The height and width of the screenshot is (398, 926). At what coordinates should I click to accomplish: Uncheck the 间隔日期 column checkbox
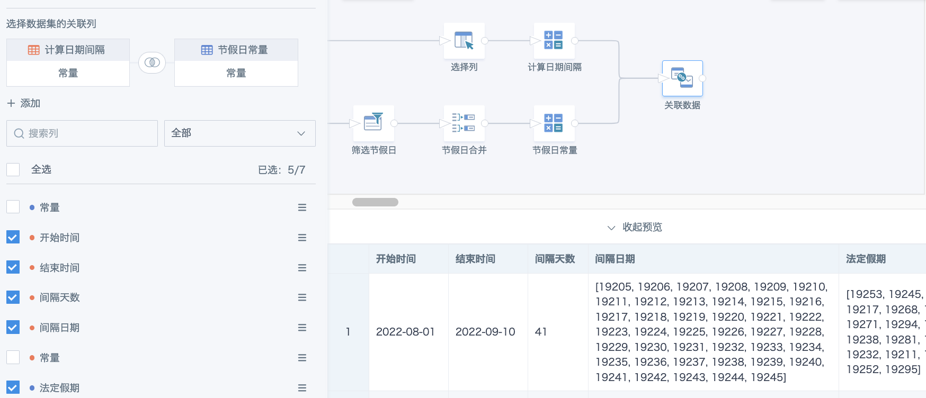[x=13, y=327]
